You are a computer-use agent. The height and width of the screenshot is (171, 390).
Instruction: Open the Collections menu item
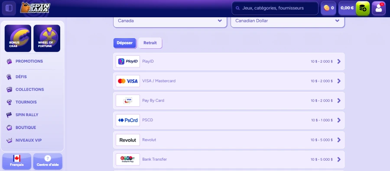29,89
